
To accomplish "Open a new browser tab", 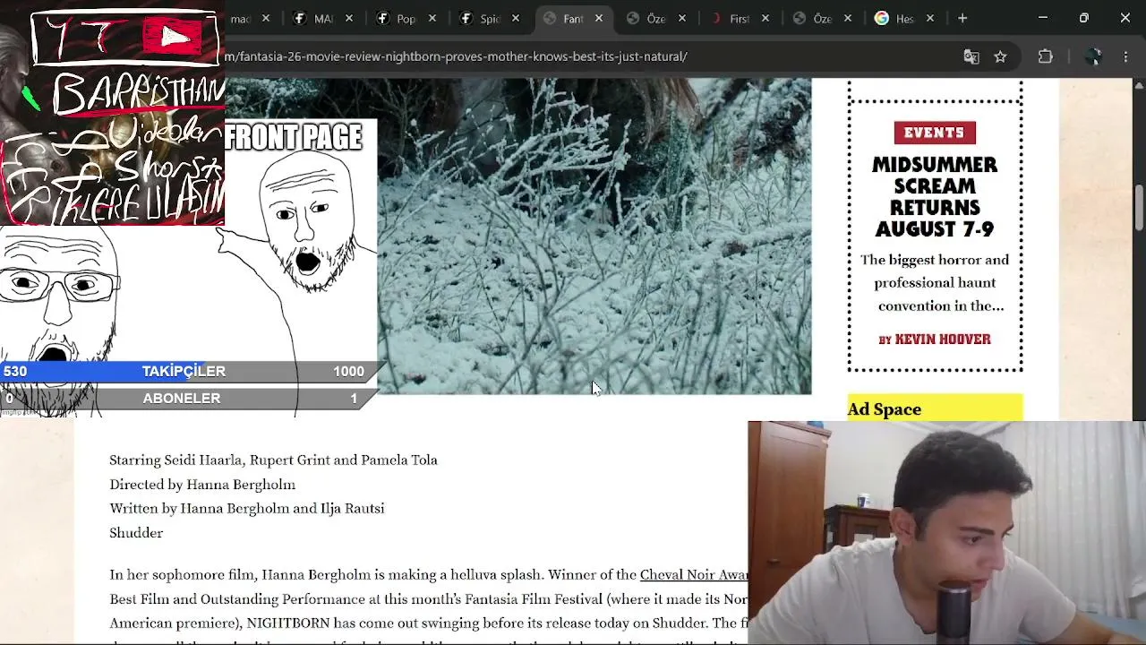I will (962, 18).
